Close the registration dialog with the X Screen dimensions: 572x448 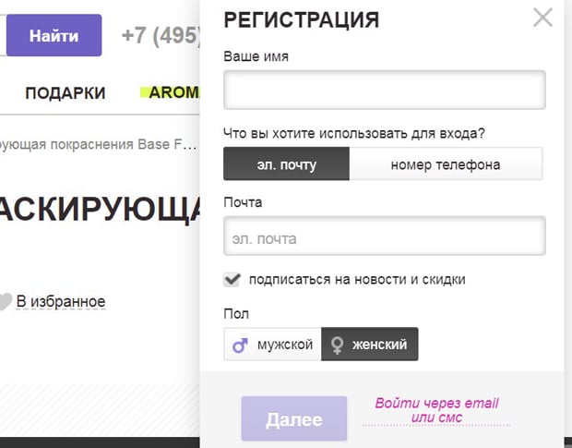[x=542, y=18]
